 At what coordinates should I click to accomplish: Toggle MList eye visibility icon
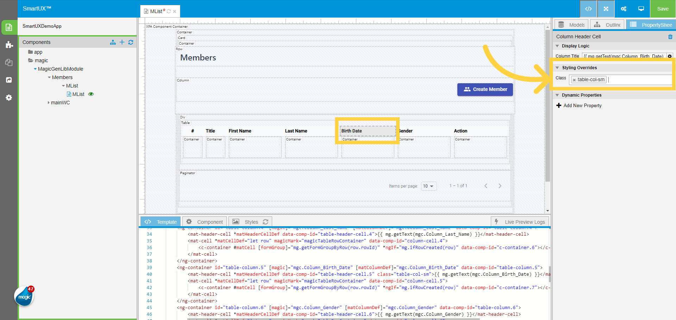91,94
